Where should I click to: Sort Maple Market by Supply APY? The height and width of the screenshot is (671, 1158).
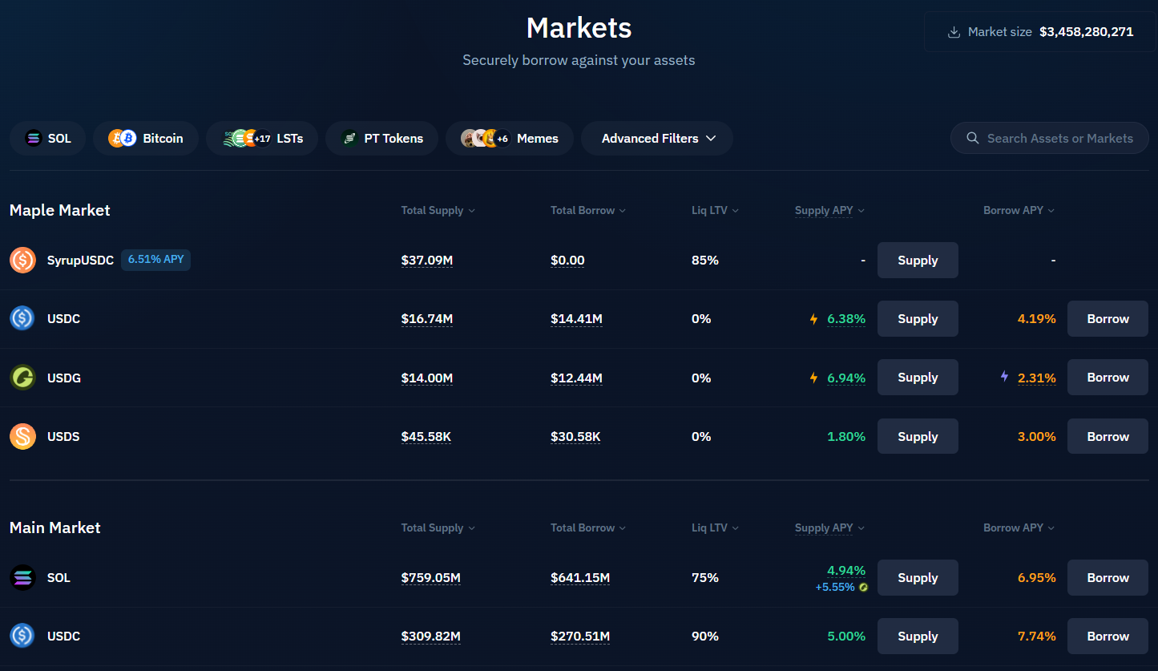(829, 210)
